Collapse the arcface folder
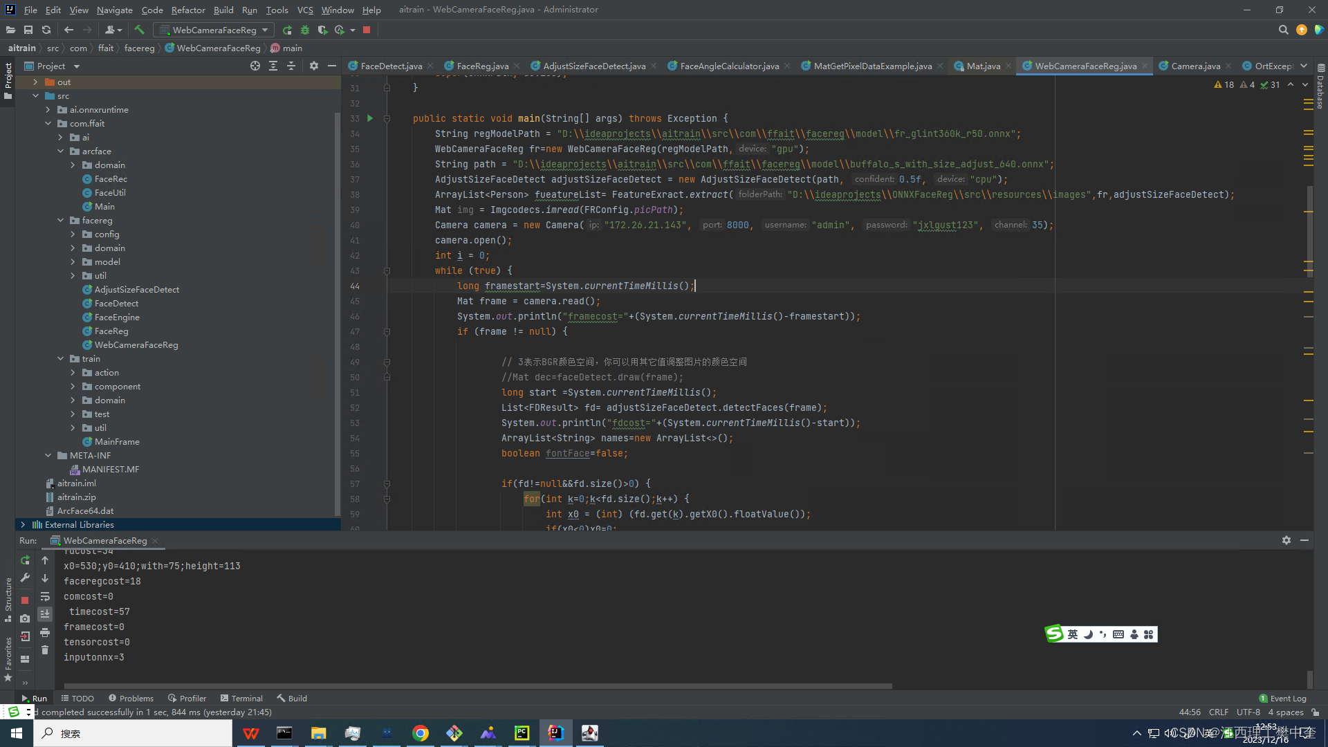 click(x=60, y=151)
